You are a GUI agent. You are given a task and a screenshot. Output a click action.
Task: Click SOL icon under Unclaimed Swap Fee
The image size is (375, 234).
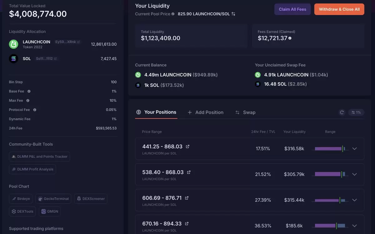click(258, 84)
